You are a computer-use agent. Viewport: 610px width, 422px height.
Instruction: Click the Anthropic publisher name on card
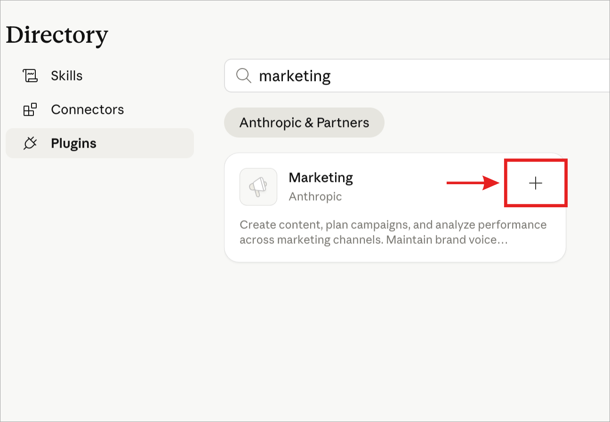(315, 196)
